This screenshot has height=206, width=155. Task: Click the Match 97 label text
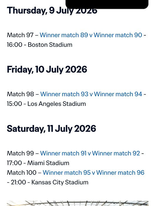click(20, 35)
